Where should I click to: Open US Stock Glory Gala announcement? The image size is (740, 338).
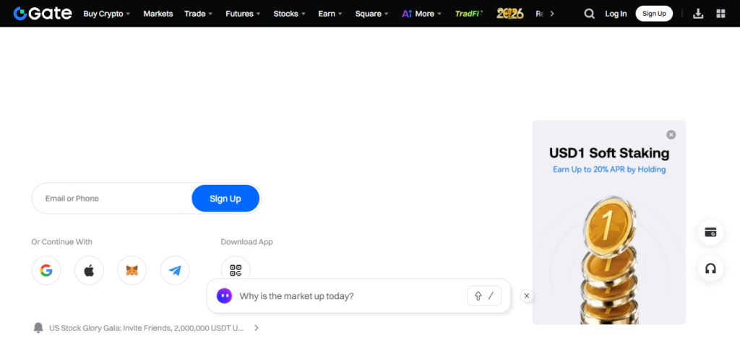146,328
